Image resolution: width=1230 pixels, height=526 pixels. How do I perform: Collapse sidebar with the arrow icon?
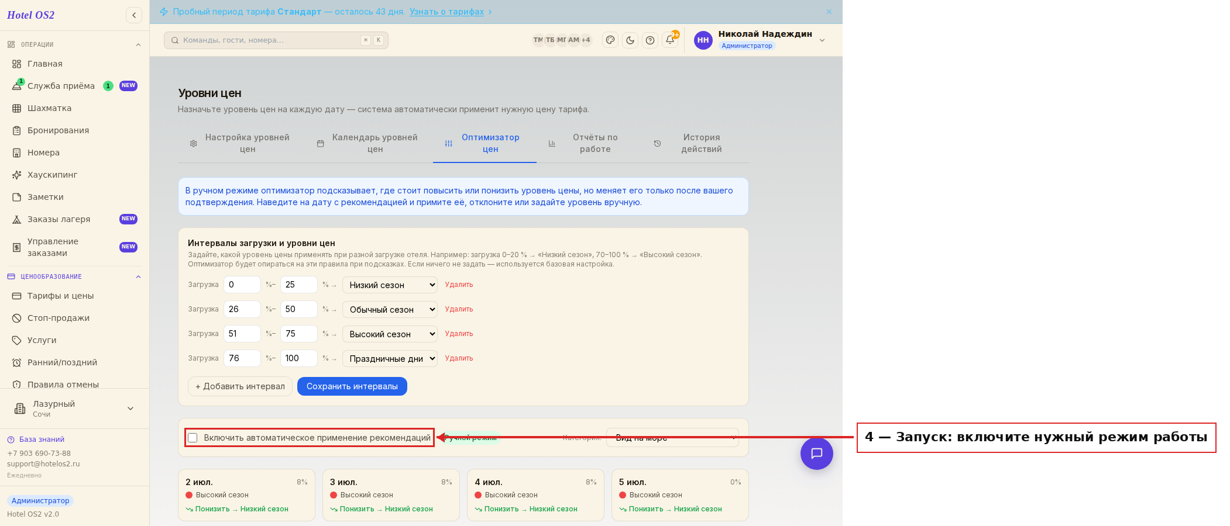click(134, 15)
